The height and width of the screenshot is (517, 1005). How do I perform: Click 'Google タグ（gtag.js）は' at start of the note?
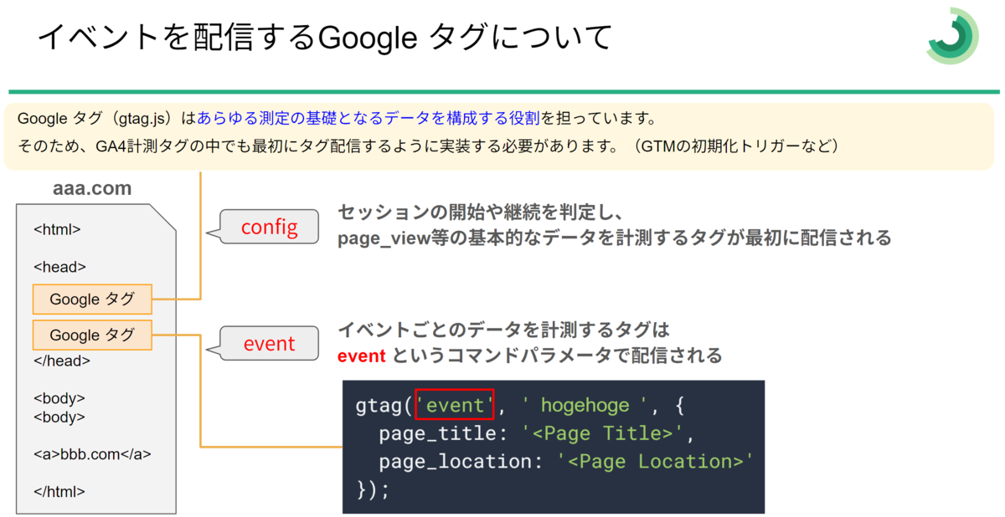coord(106,118)
